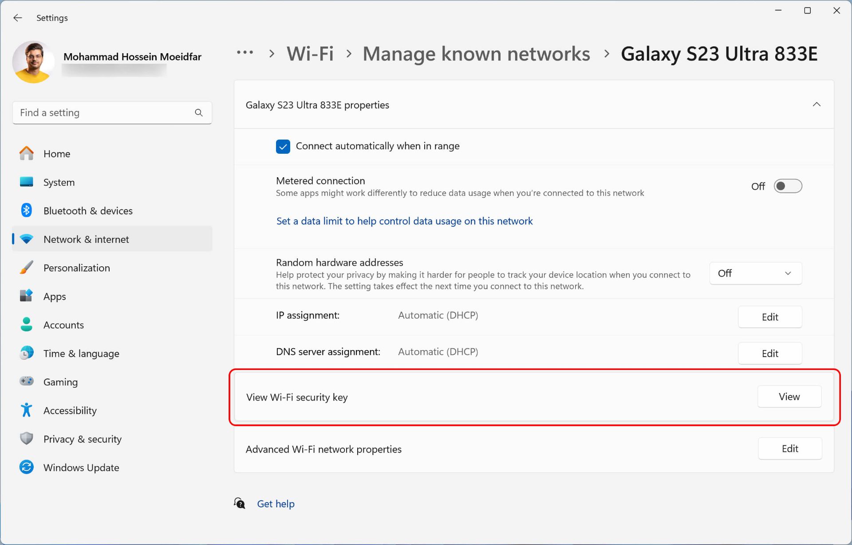Edit DNS server assignment
This screenshot has height=545, width=852.
coord(770,353)
